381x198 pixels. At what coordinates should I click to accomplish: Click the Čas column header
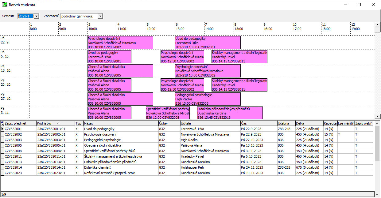[x=259, y=123]
